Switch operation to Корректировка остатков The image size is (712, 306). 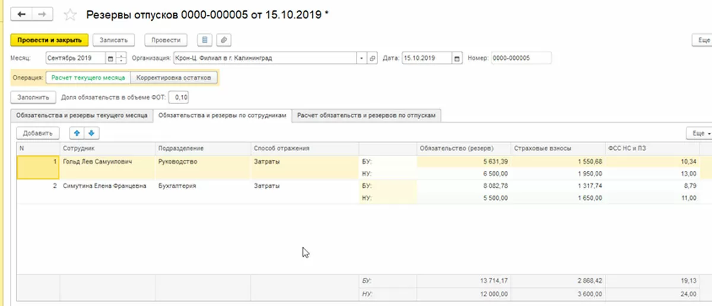pyautogui.click(x=173, y=78)
